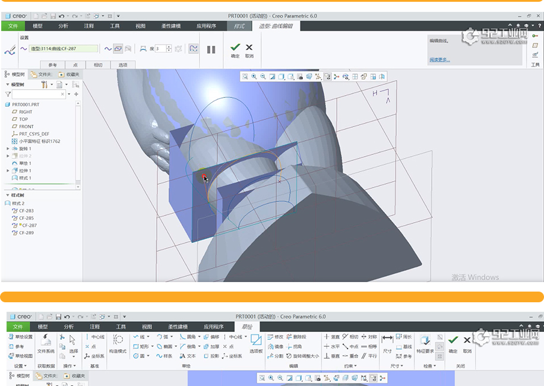Click zoom out icon on top graphics toolbar
Viewport: 544px width, 386px height.
(263, 77)
